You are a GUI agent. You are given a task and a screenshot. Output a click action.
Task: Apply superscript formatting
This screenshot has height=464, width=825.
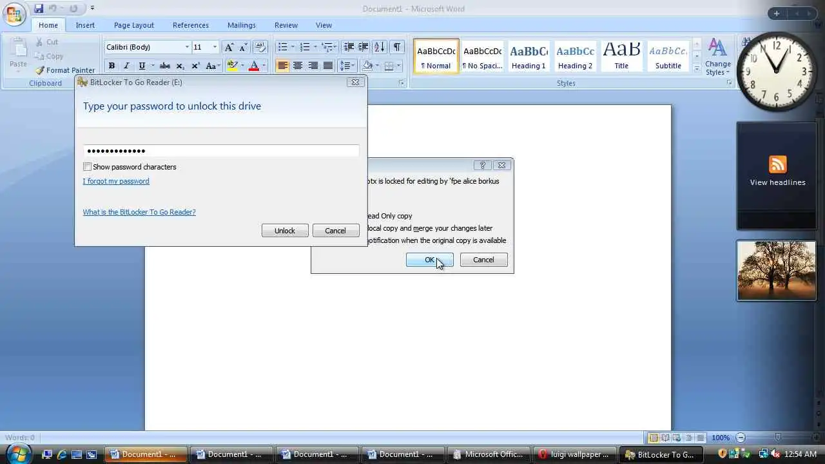tap(195, 66)
